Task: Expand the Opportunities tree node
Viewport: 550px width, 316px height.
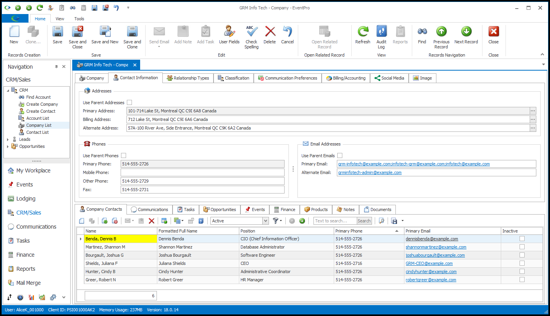Action: pos(8,146)
